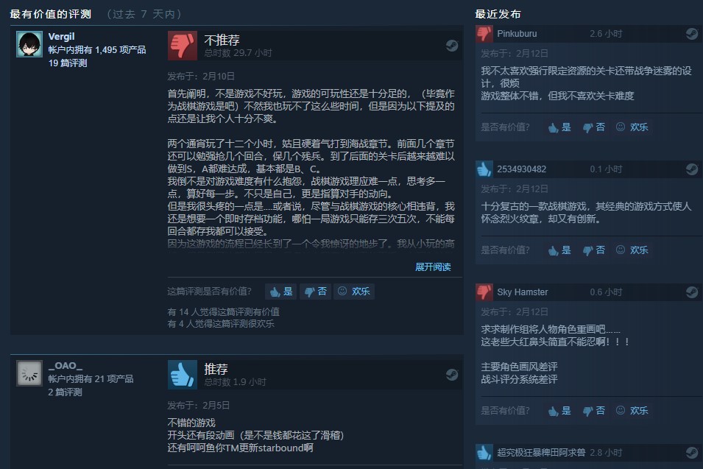Open Vergil's username profile link
Viewport: 703px width, 469px height.
[61, 37]
